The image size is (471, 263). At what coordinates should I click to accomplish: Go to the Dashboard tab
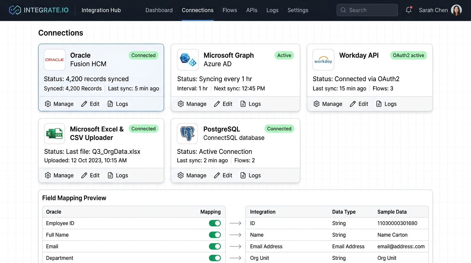point(159,10)
